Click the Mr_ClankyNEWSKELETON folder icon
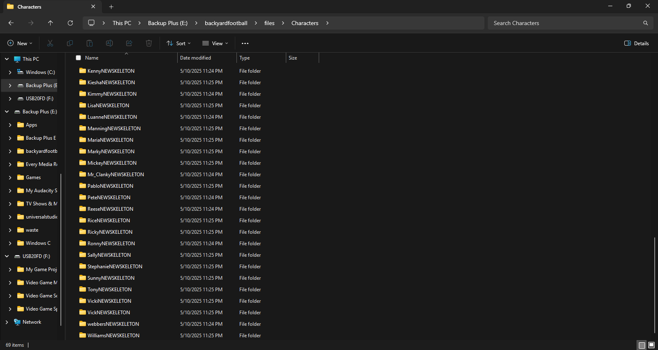This screenshot has width=658, height=350. (x=83, y=174)
